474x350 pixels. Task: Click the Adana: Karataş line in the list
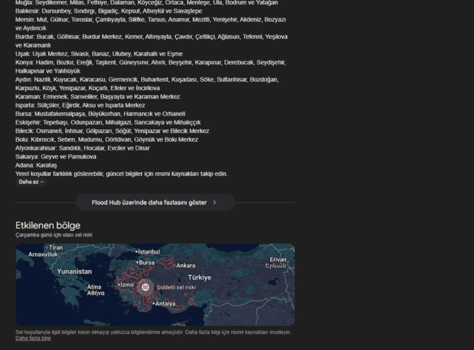click(x=36, y=165)
